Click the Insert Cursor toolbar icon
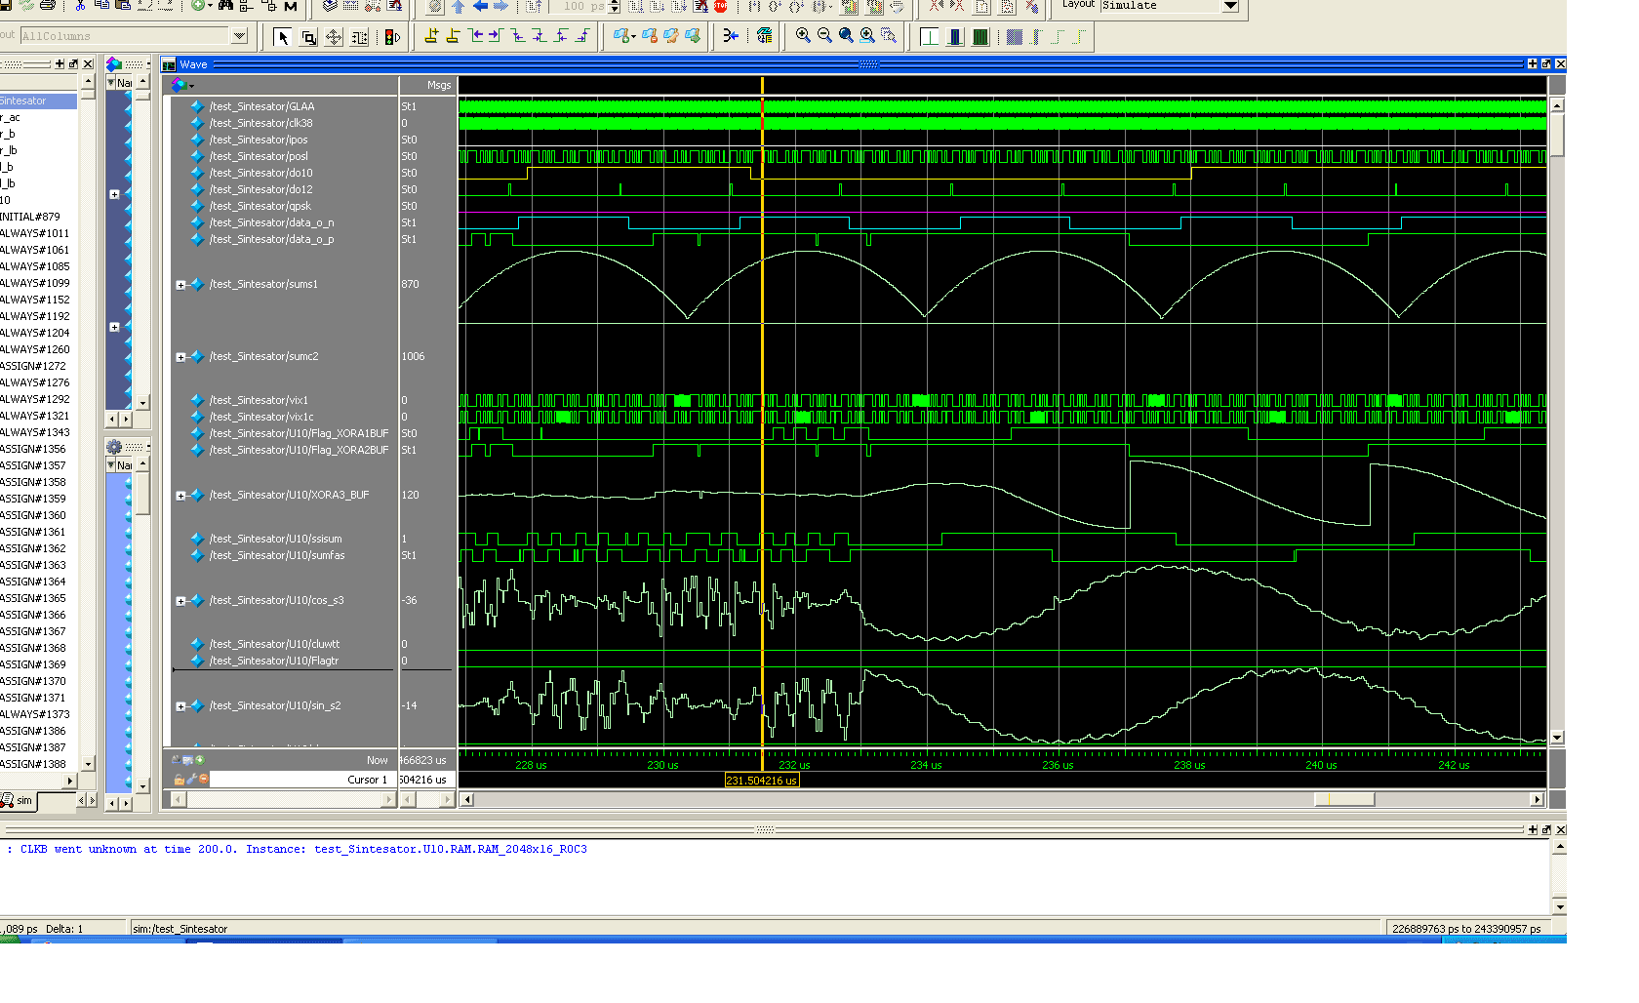 pyautogui.click(x=431, y=36)
